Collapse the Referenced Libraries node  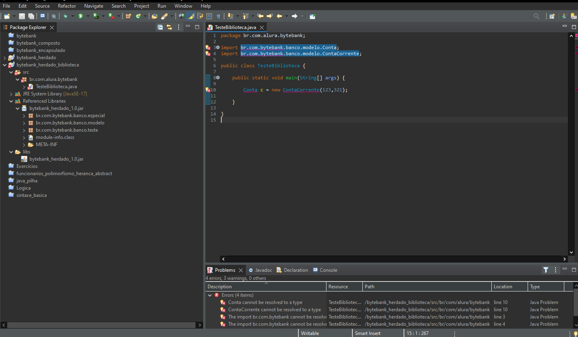11,101
